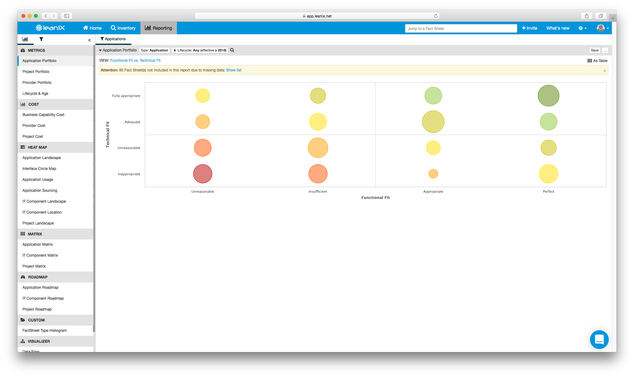Remove the Lifecycle filter with x
The width and height of the screenshot is (634, 377).
[x=175, y=51]
